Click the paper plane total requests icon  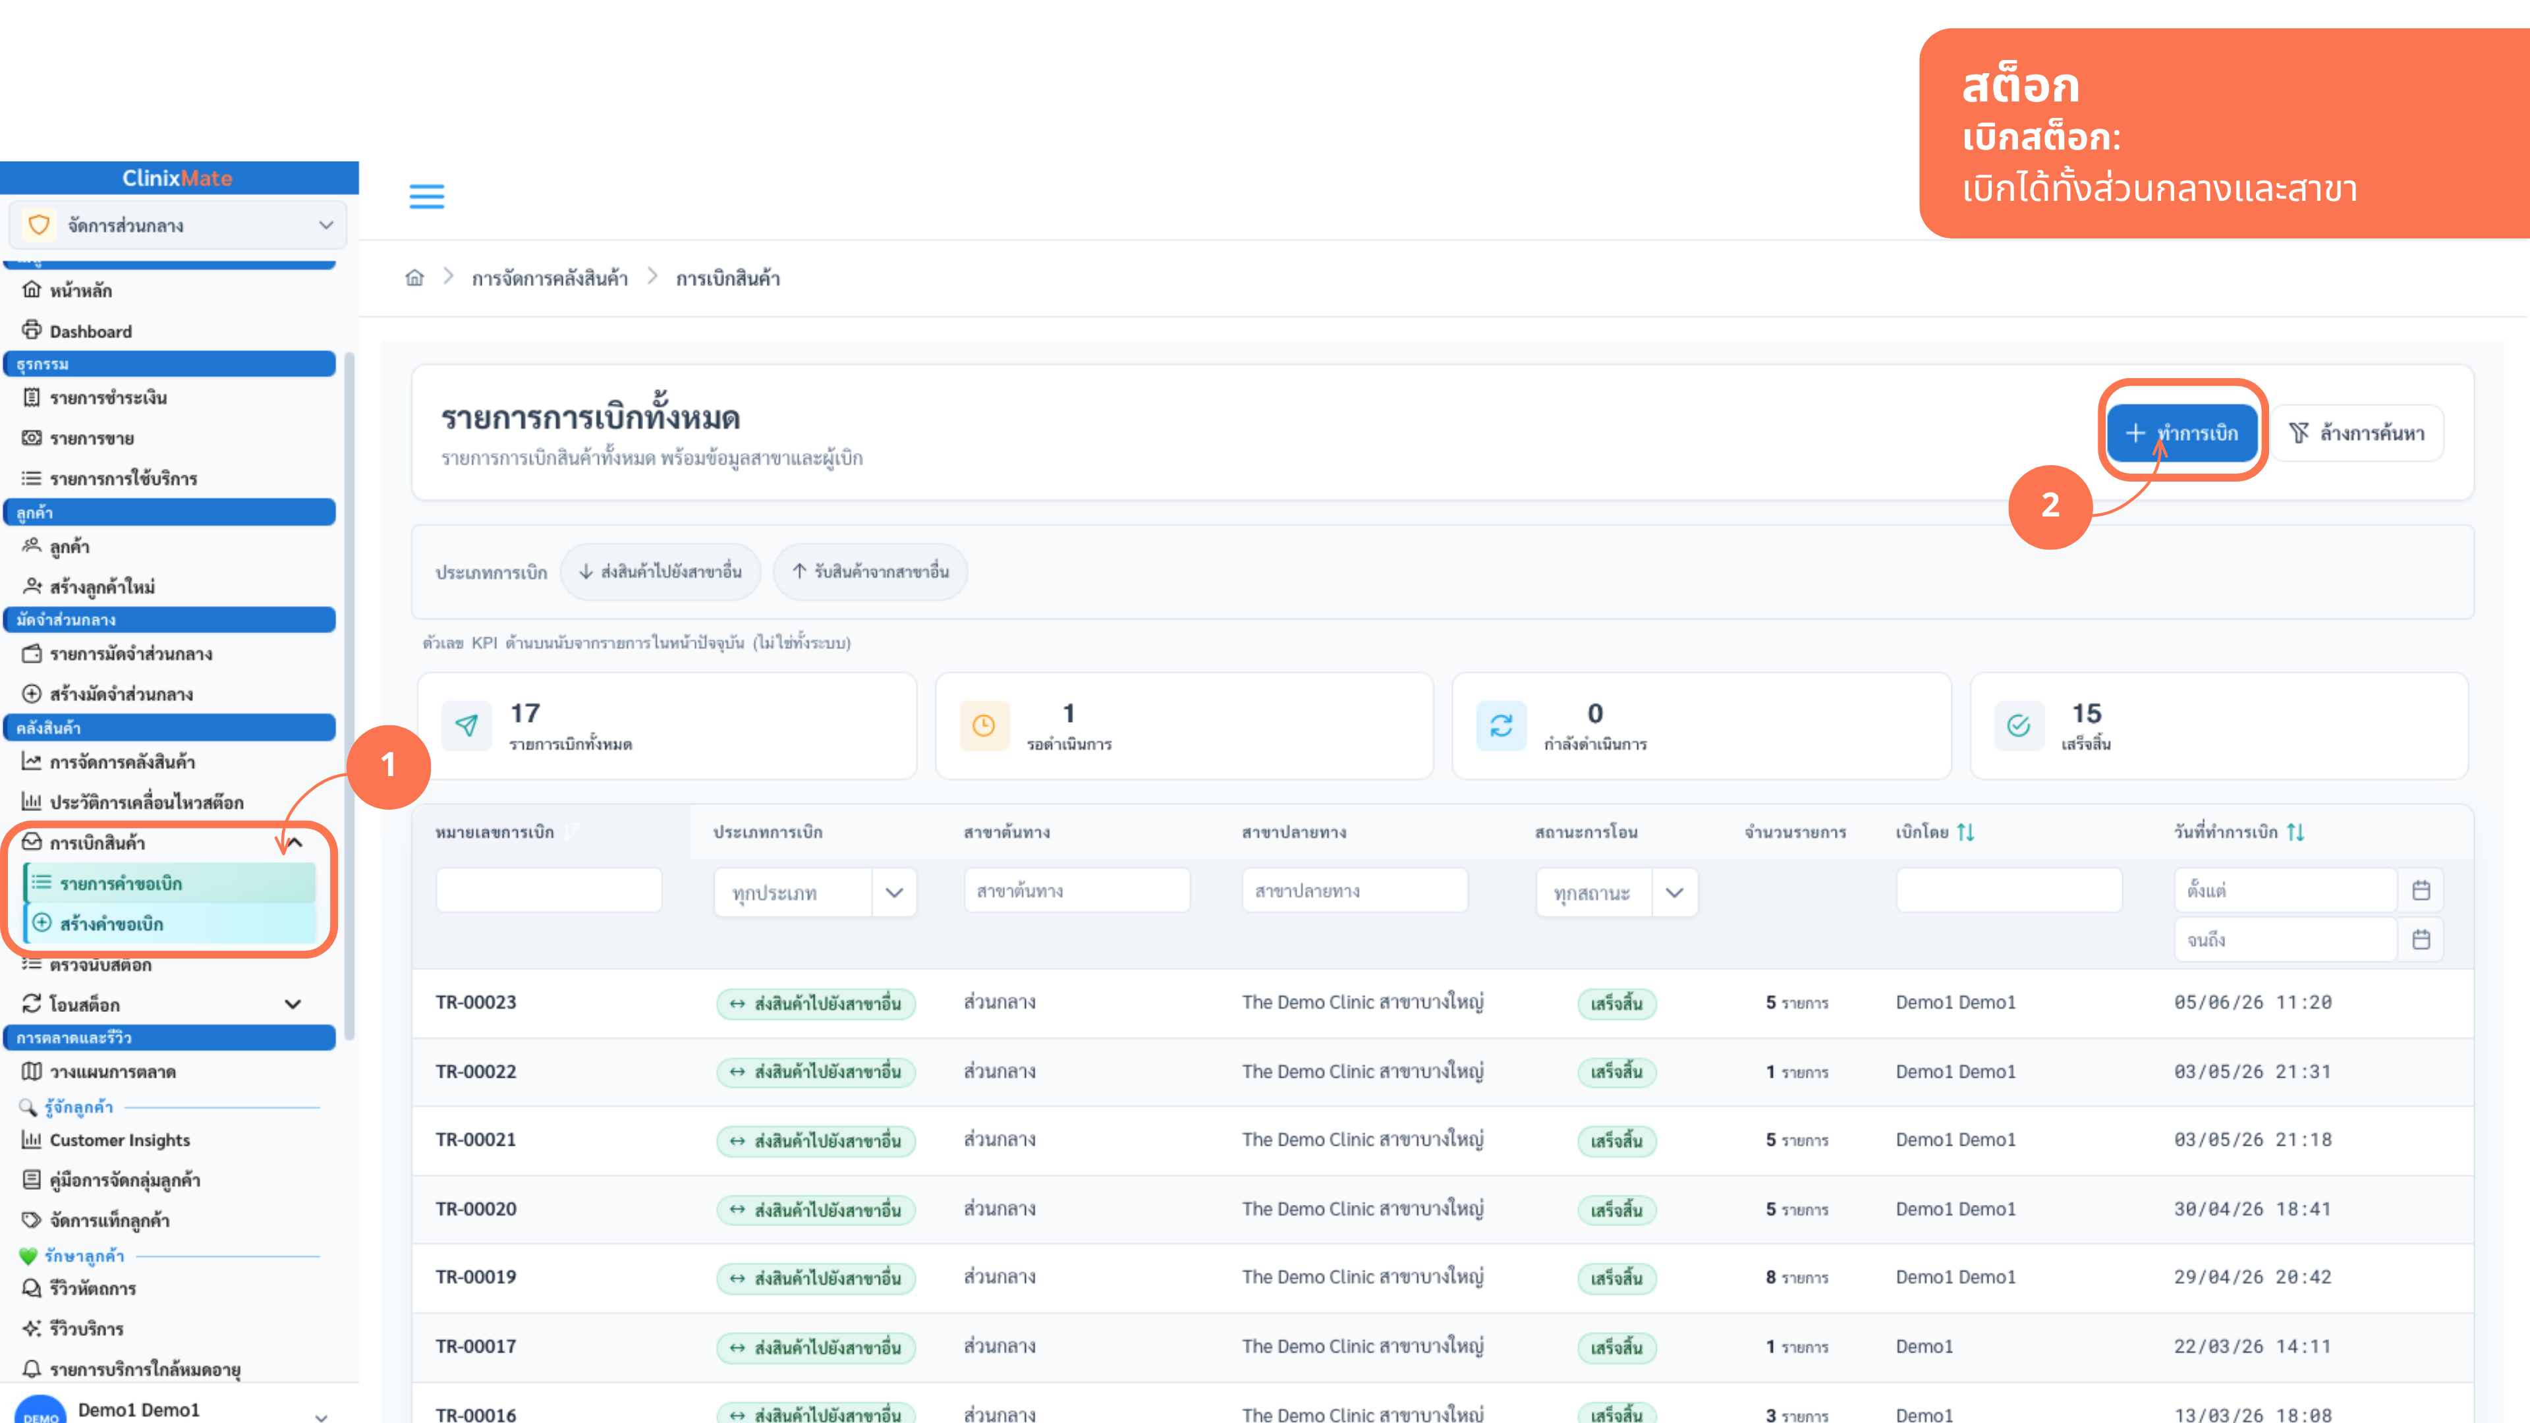pyautogui.click(x=466, y=726)
